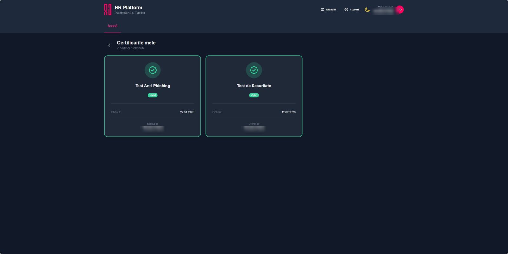
Task: Open the Test Anti-Phishing certificate title
Action: click(153, 86)
